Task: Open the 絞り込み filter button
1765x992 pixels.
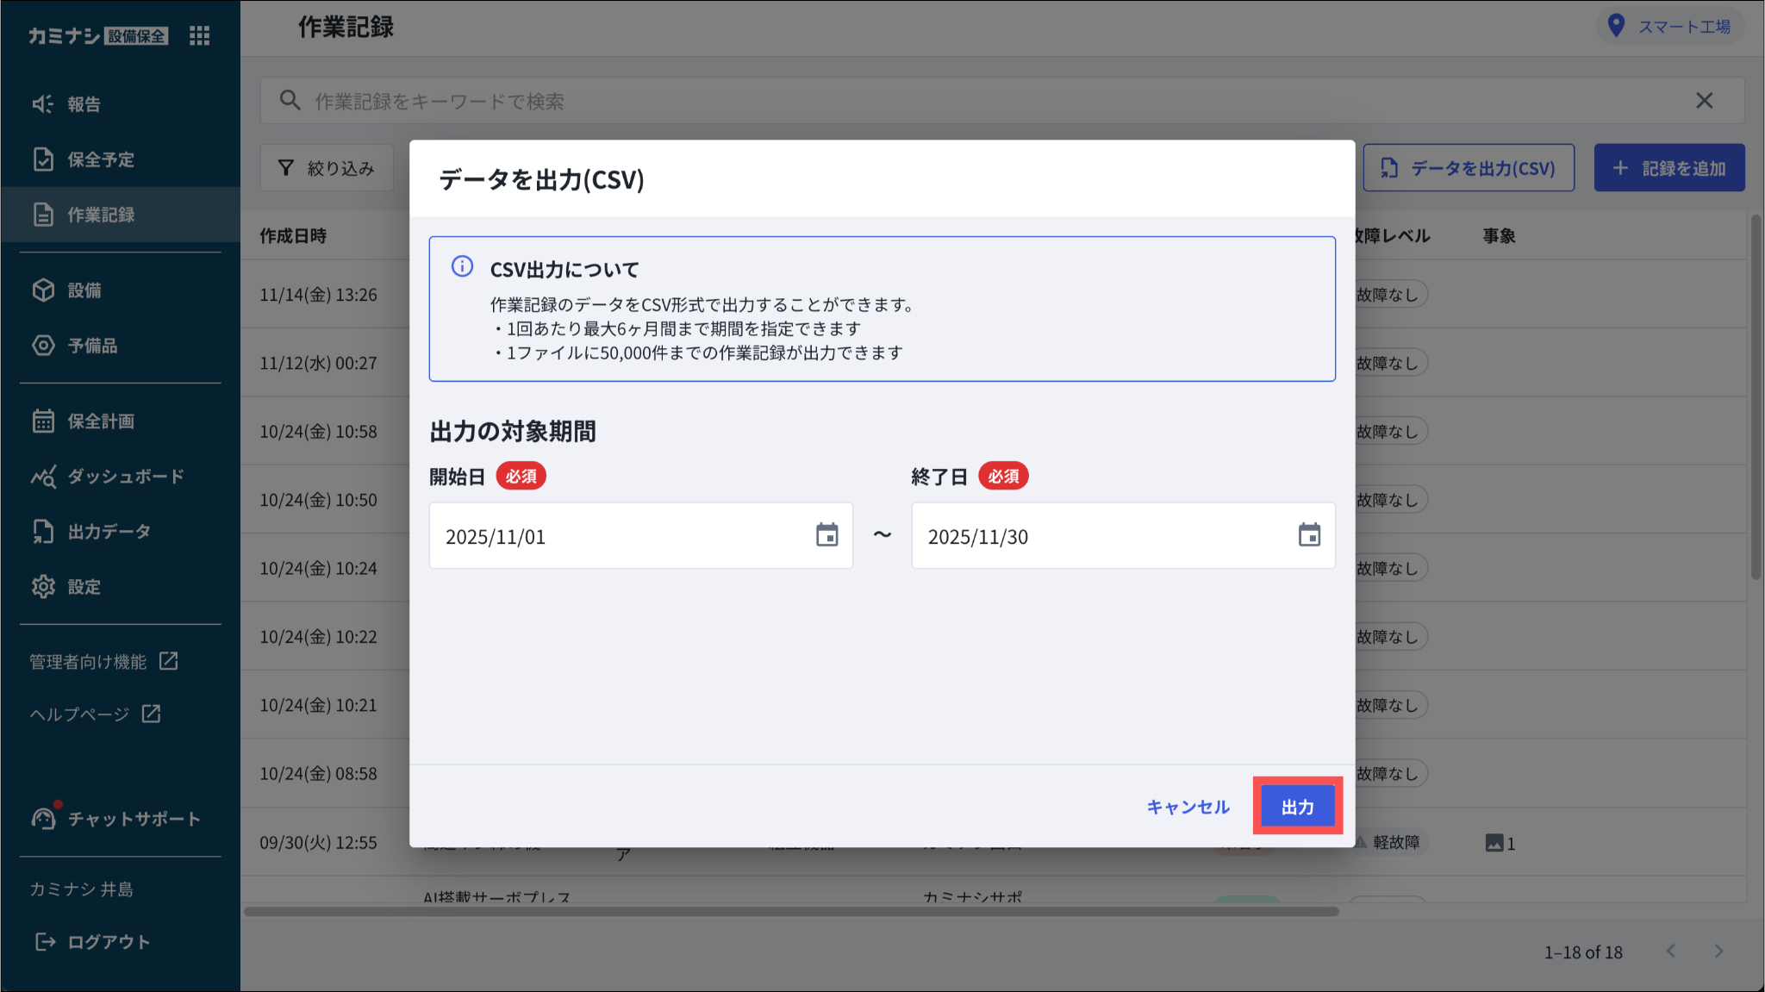Action: tap(327, 168)
